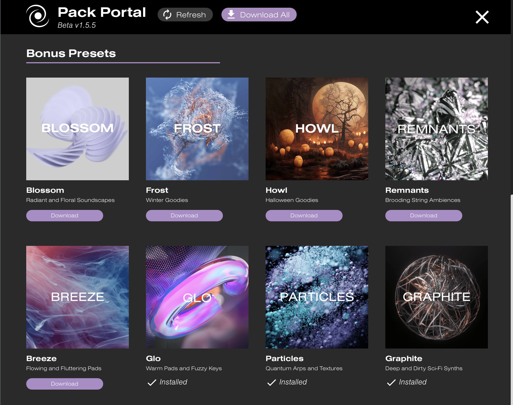Select the Bonus Presets section heading
The image size is (513, 405).
[x=71, y=53]
